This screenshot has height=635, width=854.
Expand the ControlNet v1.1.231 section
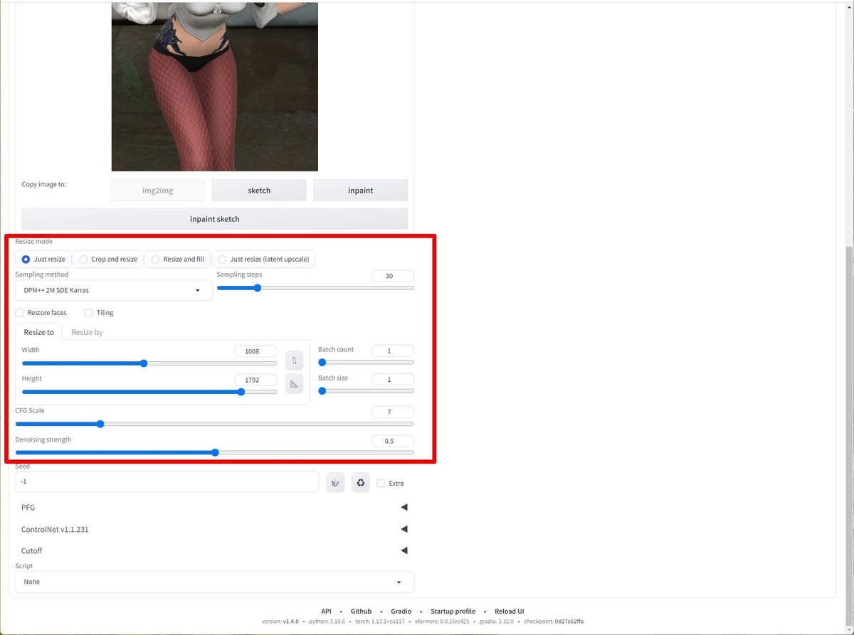click(214, 529)
